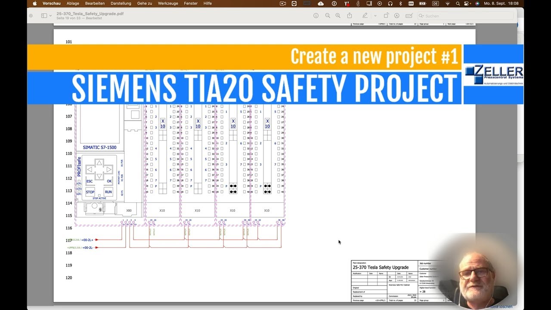Rotate the page with the rotate icon

pos(386,15)
